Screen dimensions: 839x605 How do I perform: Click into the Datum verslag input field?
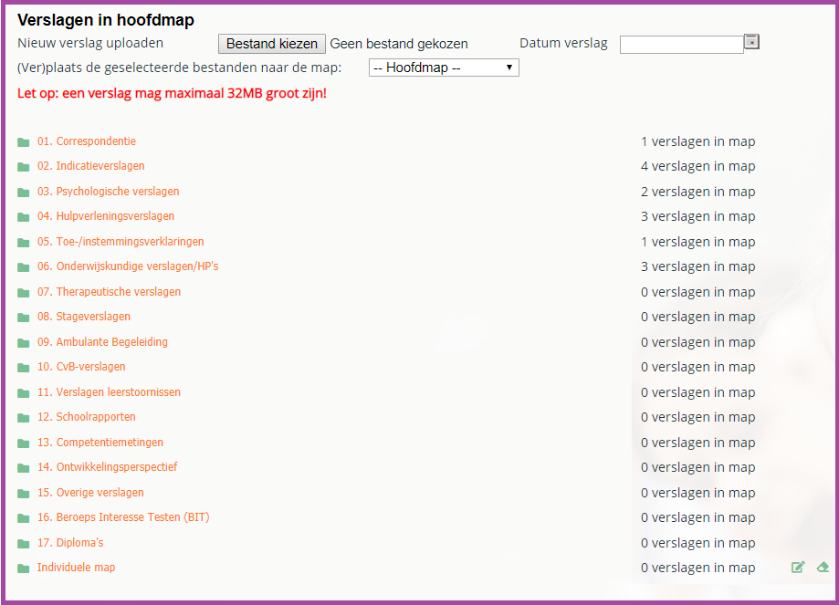[681, 44]
